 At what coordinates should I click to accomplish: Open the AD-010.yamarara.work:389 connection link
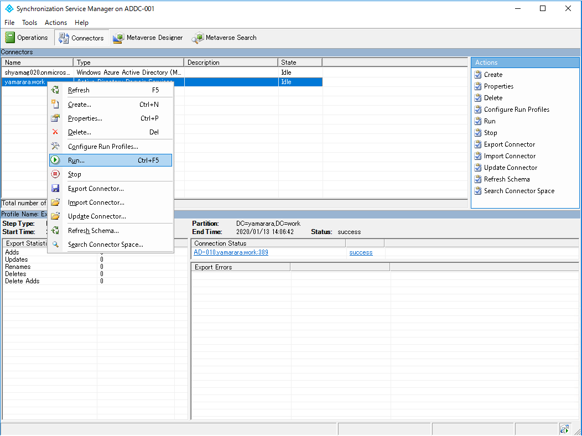pyautogui.click(x=231, y=252)
